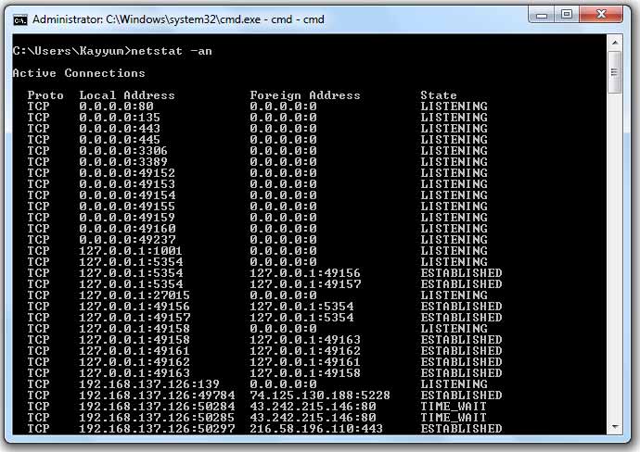Click the 'netstat -an' command text
Viewport: 640px width, 452px height.
(172, 51)
